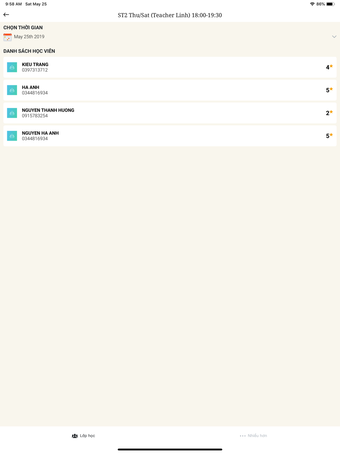This screenshot has height=453, width=340.
Task: Tap phone number 0397313712
Action: pos(35,70)
